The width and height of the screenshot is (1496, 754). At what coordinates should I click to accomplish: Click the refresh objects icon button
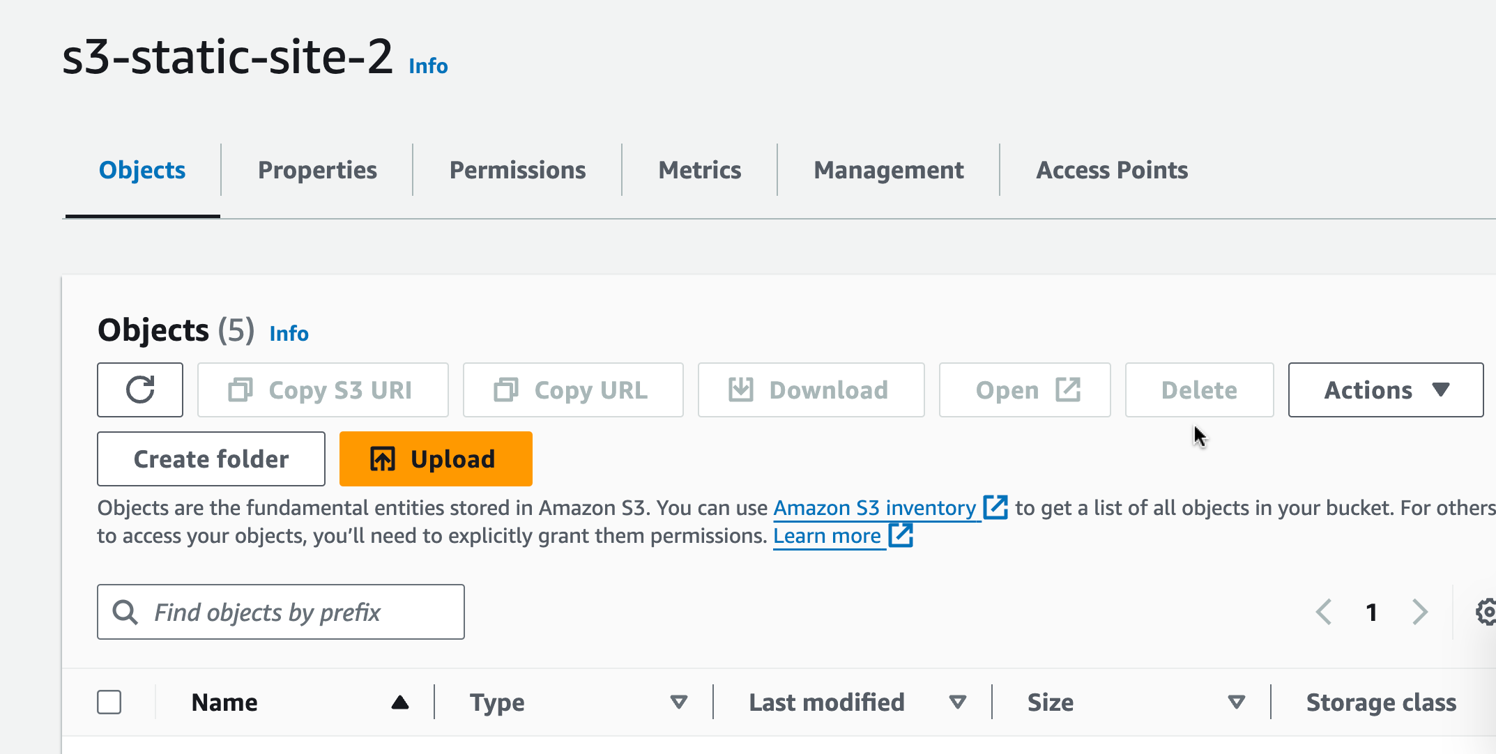coord(140,390)
